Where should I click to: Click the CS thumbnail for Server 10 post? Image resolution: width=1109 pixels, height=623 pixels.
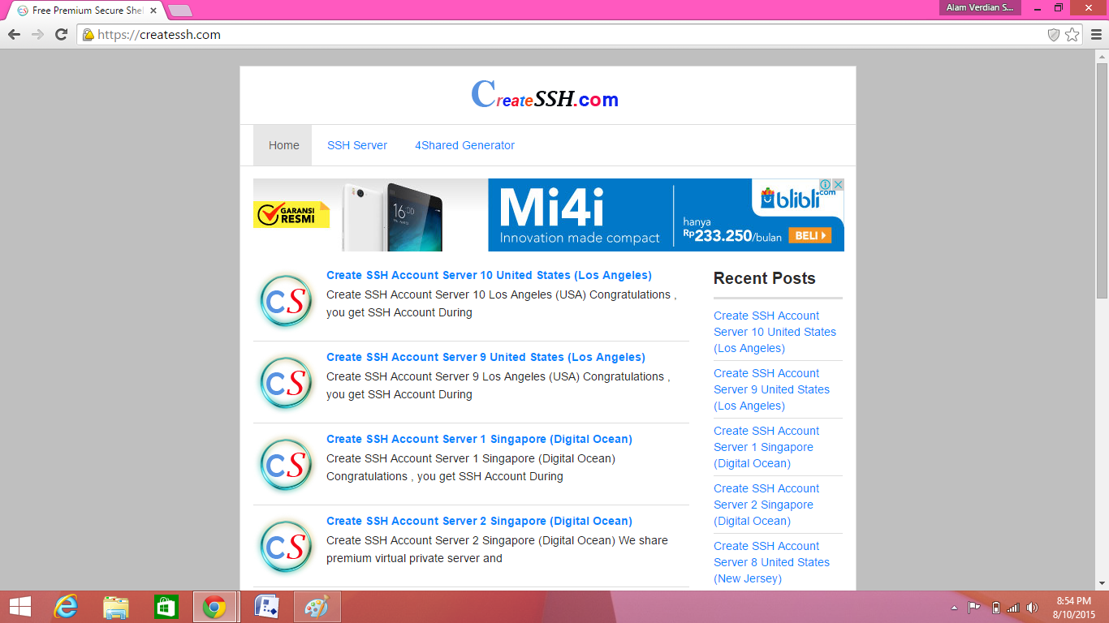point(286,300)
